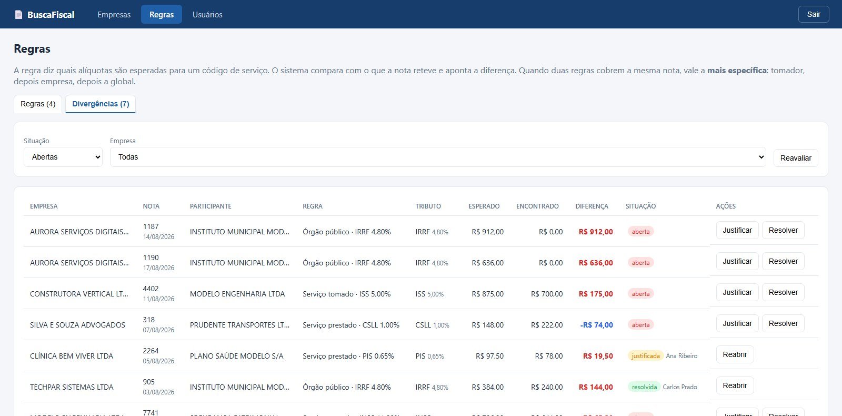
Task: Click expected value R$ 875,00
Action: coord(488,294)
